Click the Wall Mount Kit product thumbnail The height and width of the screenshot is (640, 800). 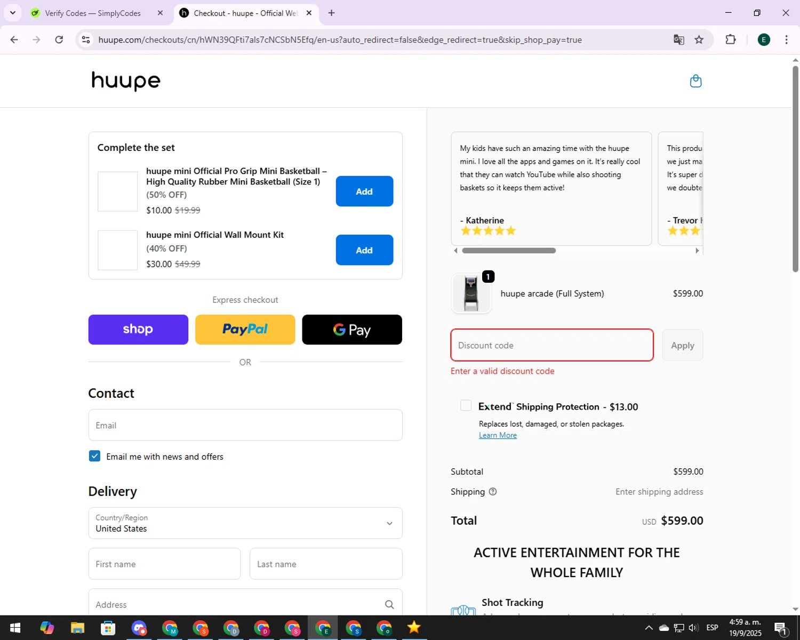click(118, 250)
